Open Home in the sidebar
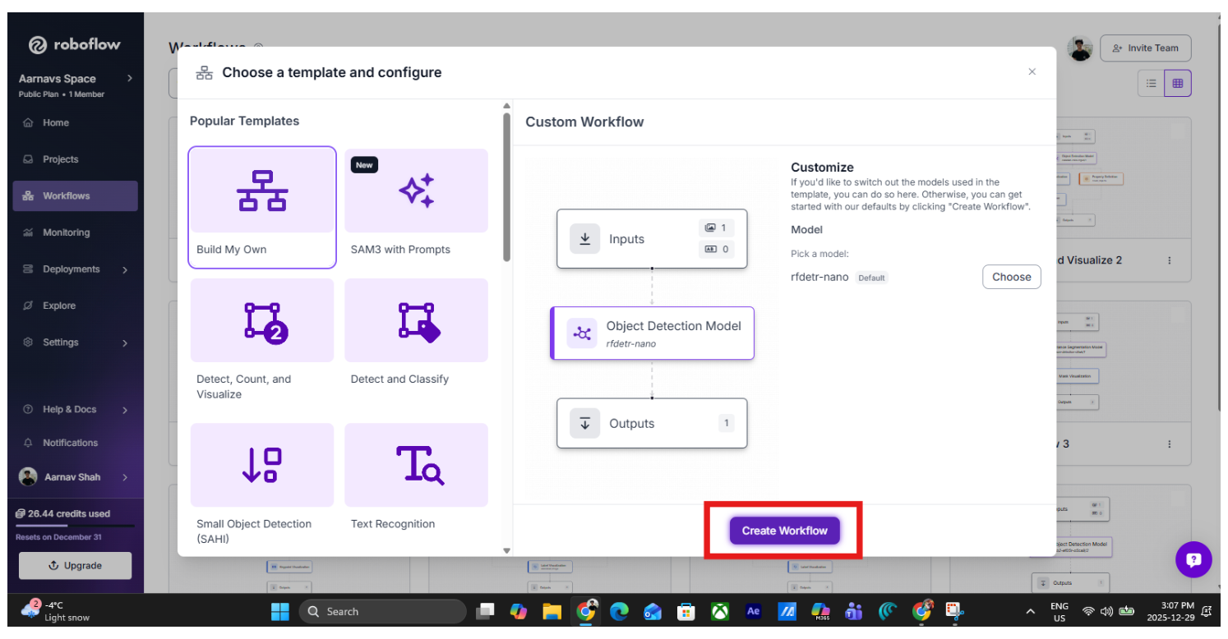 (75, 122)
